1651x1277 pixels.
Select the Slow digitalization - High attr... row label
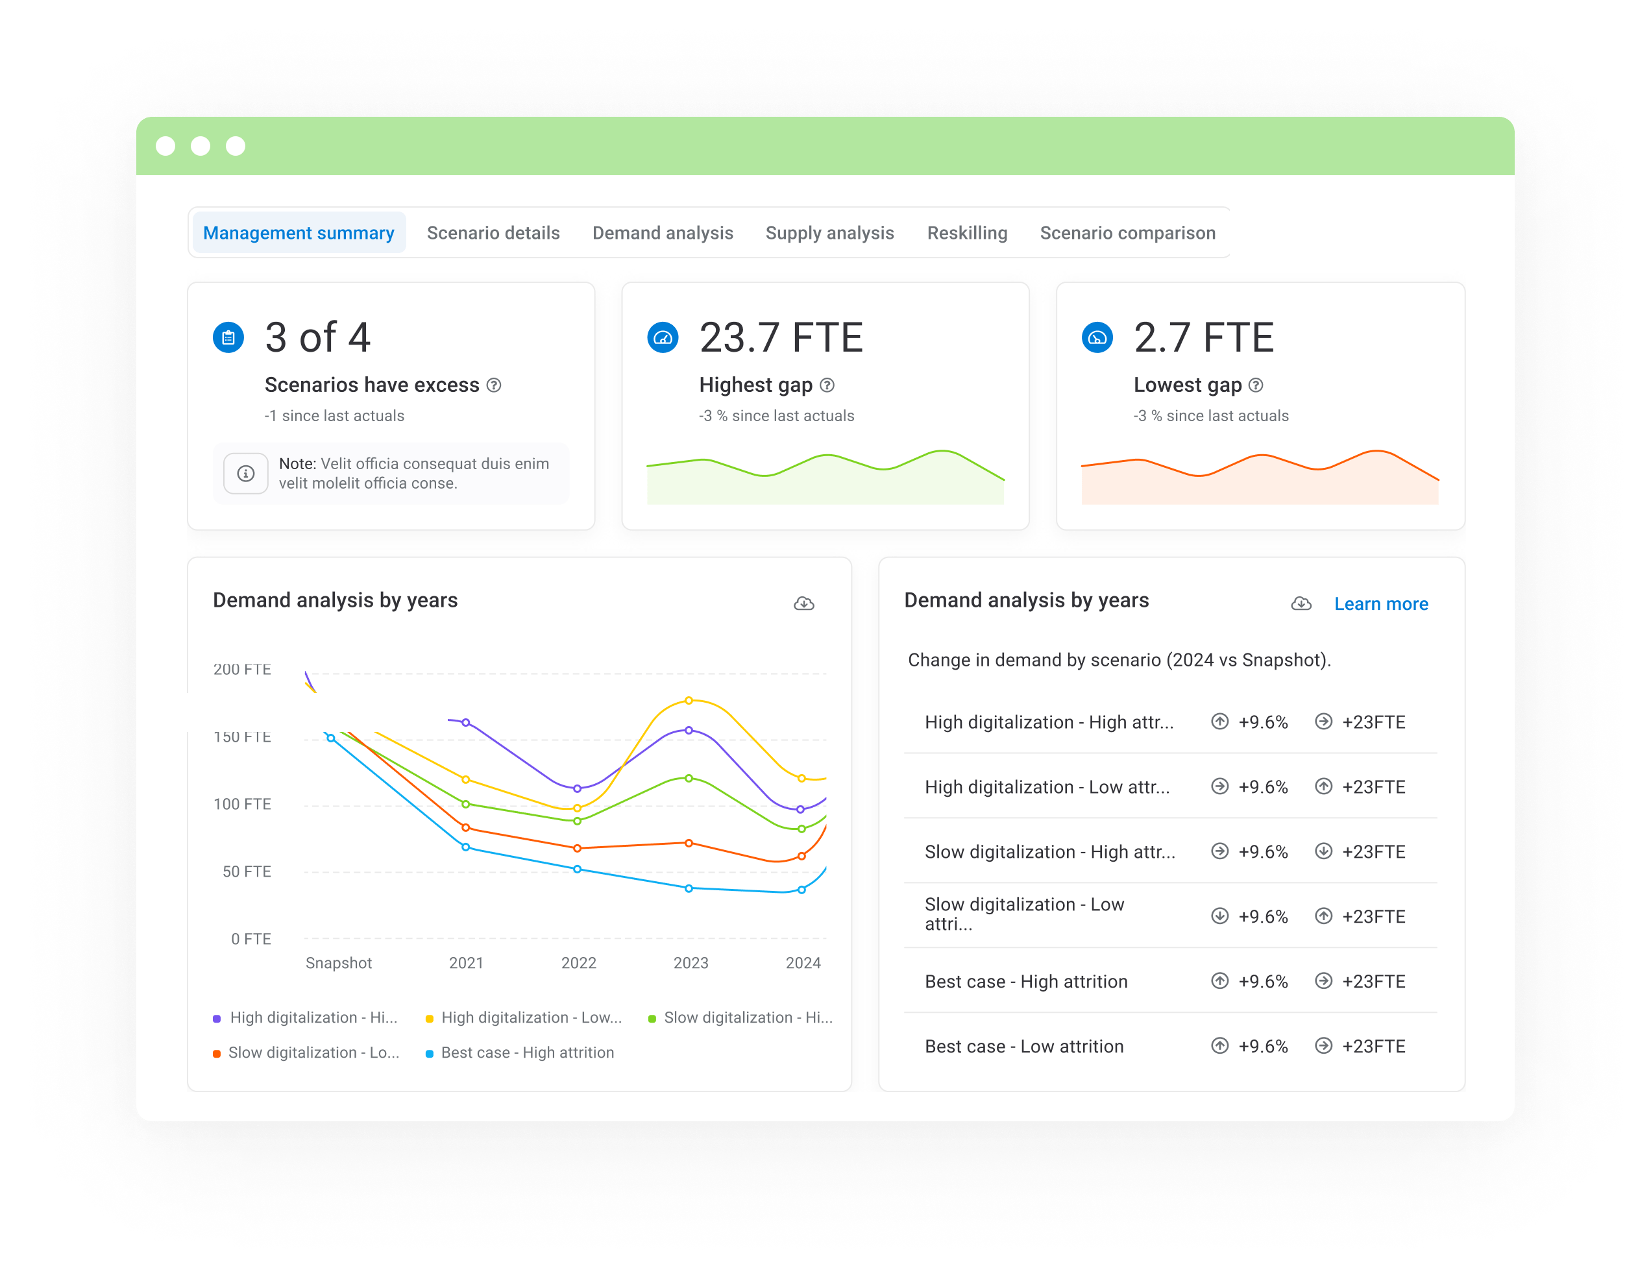click(x=1049, y=853)
